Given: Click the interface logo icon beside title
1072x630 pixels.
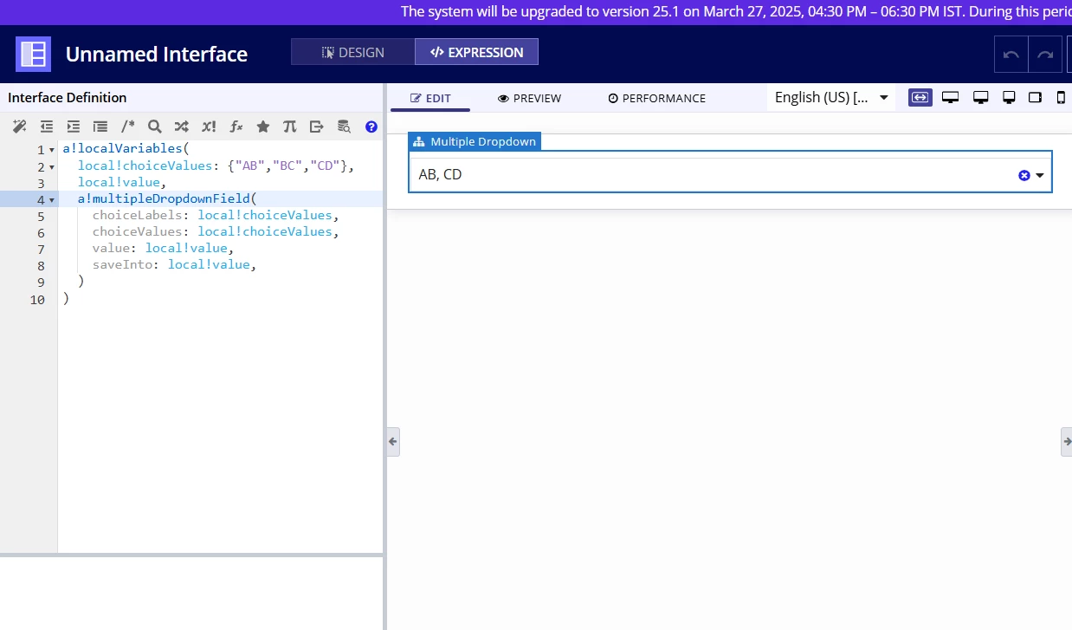Looking at the screenshot, I should (x=33, y=54).
